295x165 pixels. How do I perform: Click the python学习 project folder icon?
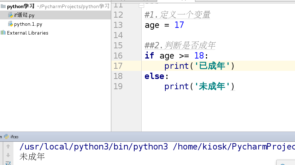coord(3,6)
